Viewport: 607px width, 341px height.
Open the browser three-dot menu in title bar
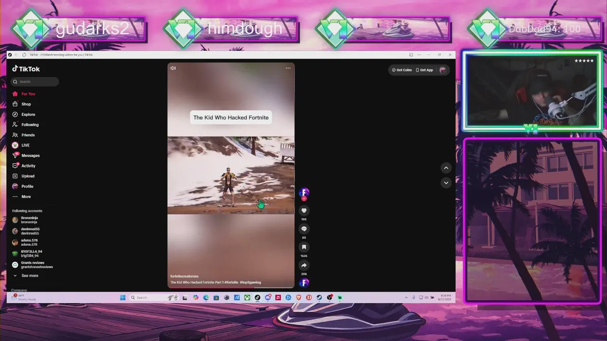point(419,55)
